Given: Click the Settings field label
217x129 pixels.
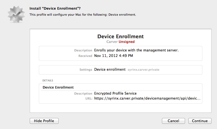Looking at the screenshot, I should pyautogui.click(x=86, y=70).
